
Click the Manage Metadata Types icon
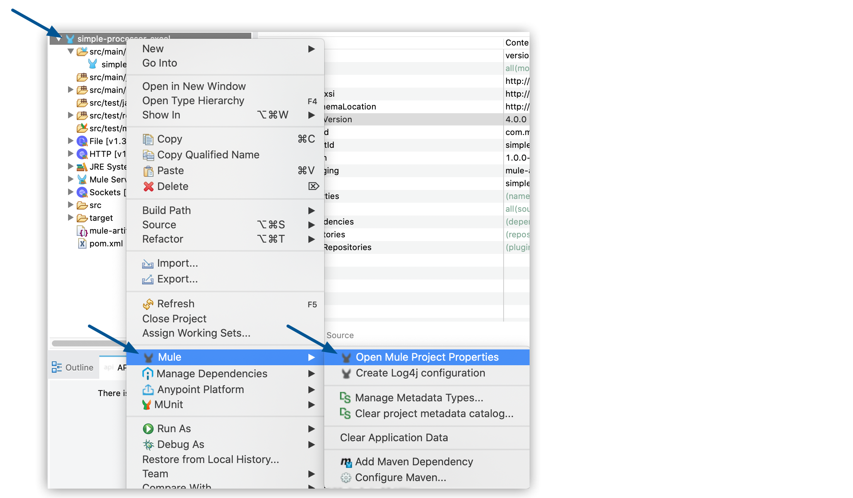point(345,398)
